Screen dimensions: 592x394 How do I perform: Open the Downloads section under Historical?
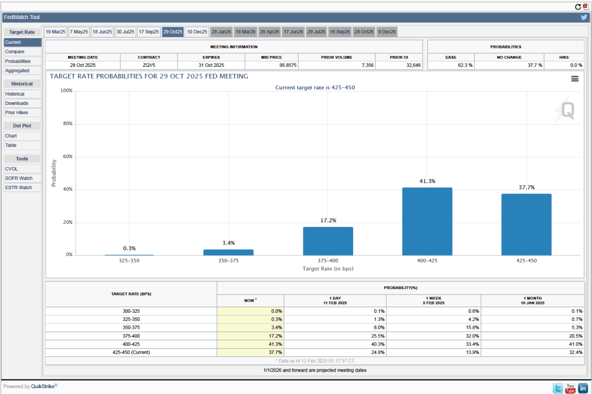click(x=17, y=103)
